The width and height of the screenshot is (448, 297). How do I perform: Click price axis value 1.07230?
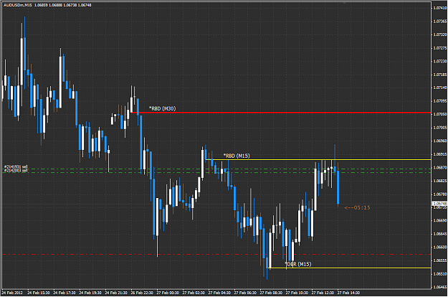tap(440, 61)
